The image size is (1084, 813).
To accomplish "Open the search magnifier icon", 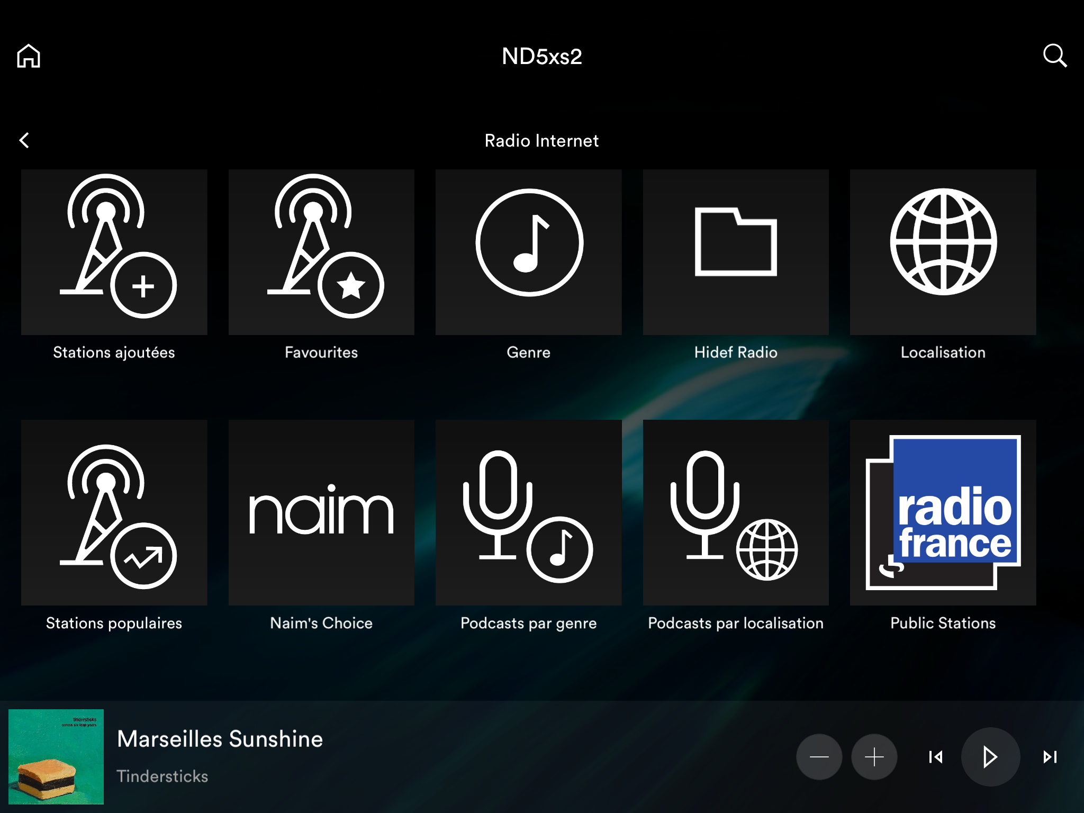I will [1054, 56].
